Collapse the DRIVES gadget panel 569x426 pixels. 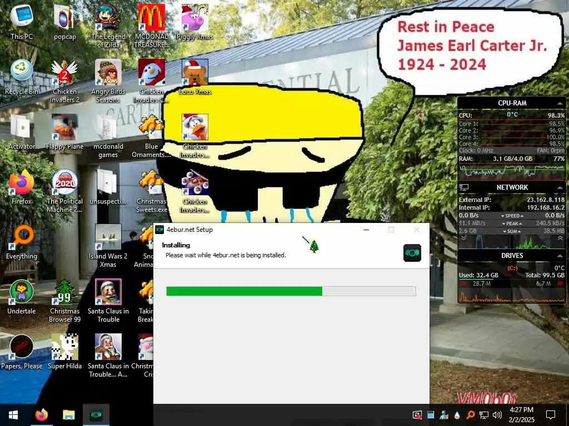point(560,256)
